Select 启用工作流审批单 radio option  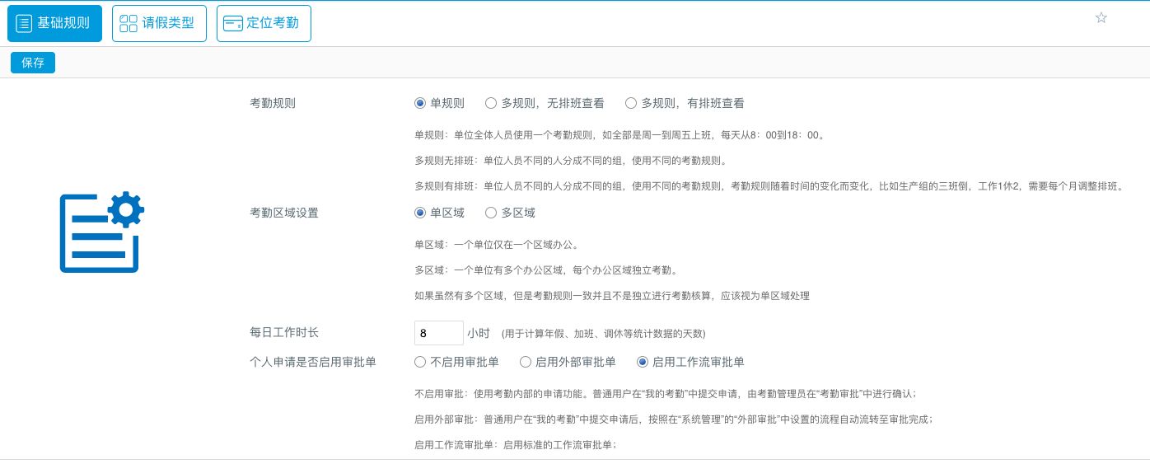(643, 362)
